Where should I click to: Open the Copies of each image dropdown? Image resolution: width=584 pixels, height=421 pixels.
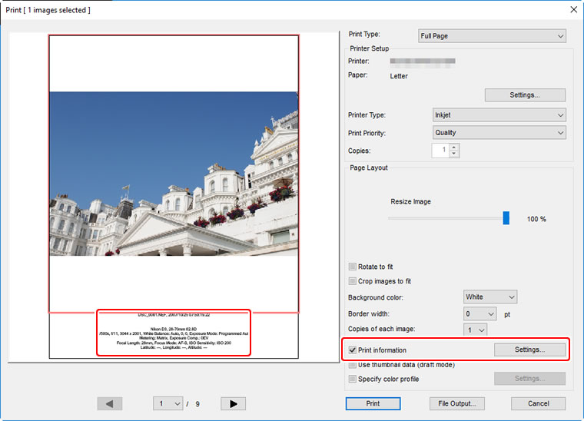[475, 330]
